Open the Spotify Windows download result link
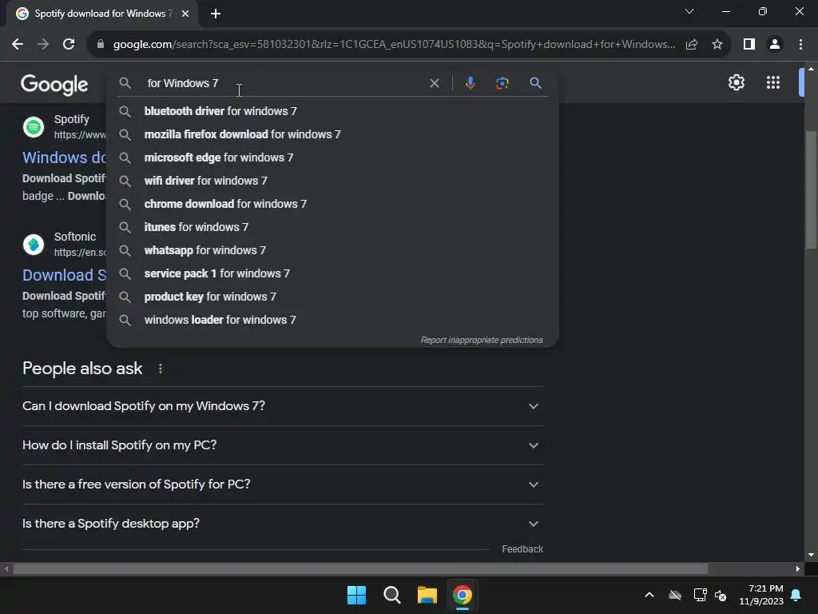 (x=64, y=157)
